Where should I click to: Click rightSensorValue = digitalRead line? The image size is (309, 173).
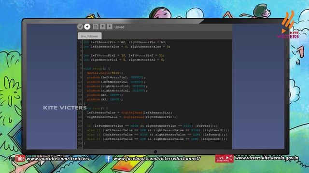pyautogui.click(x=131, y=117)
